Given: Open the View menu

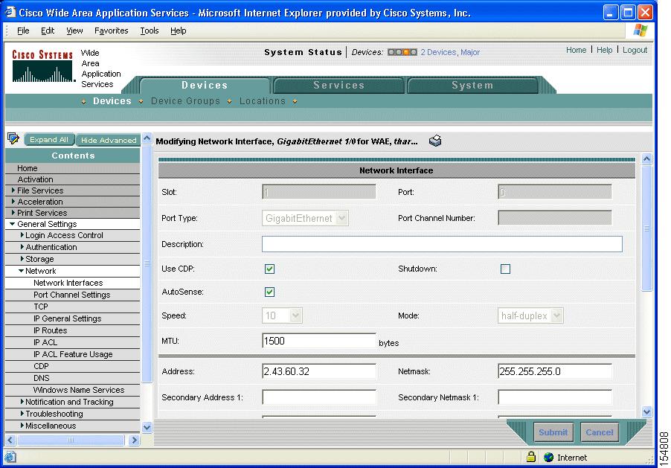Looking at the screenshot, I should coord(74,31).
